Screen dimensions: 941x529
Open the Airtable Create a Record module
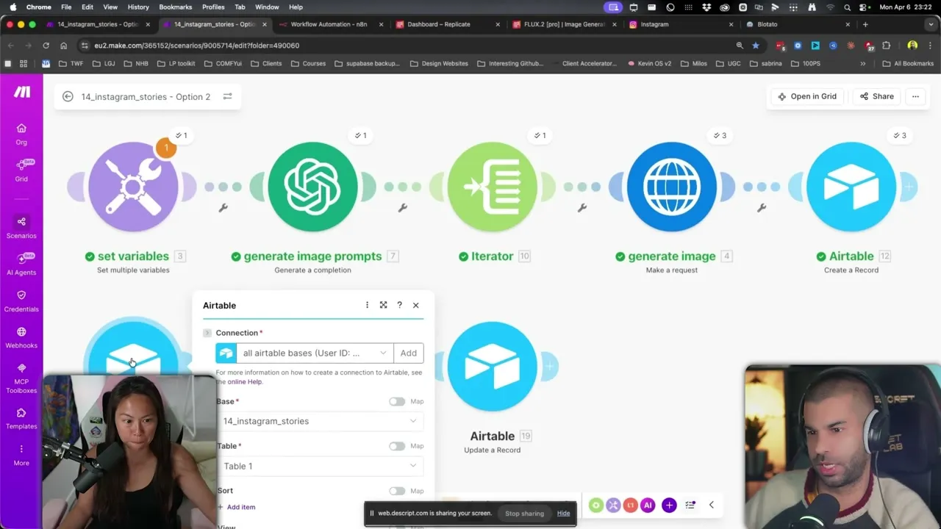pos(851,187)
